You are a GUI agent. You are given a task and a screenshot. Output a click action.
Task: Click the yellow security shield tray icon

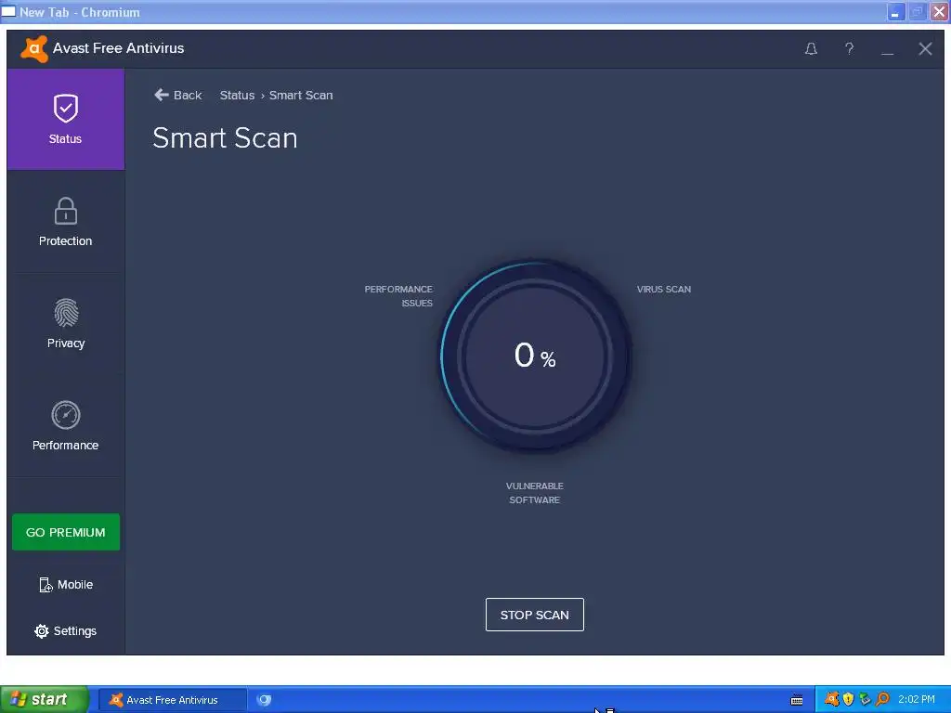coord(849,700)
